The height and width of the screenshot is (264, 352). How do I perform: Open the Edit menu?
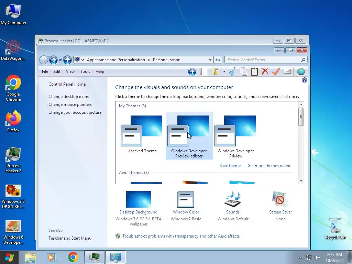coord(57,71)
